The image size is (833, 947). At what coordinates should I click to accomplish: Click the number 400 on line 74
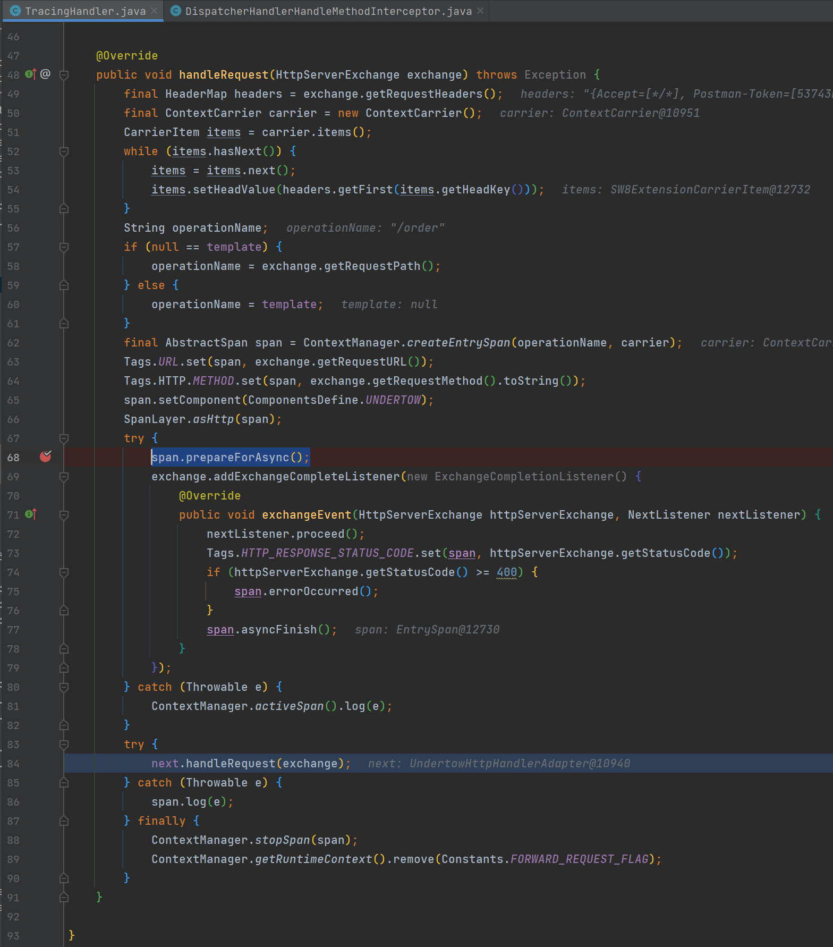[x=507, y=572]
